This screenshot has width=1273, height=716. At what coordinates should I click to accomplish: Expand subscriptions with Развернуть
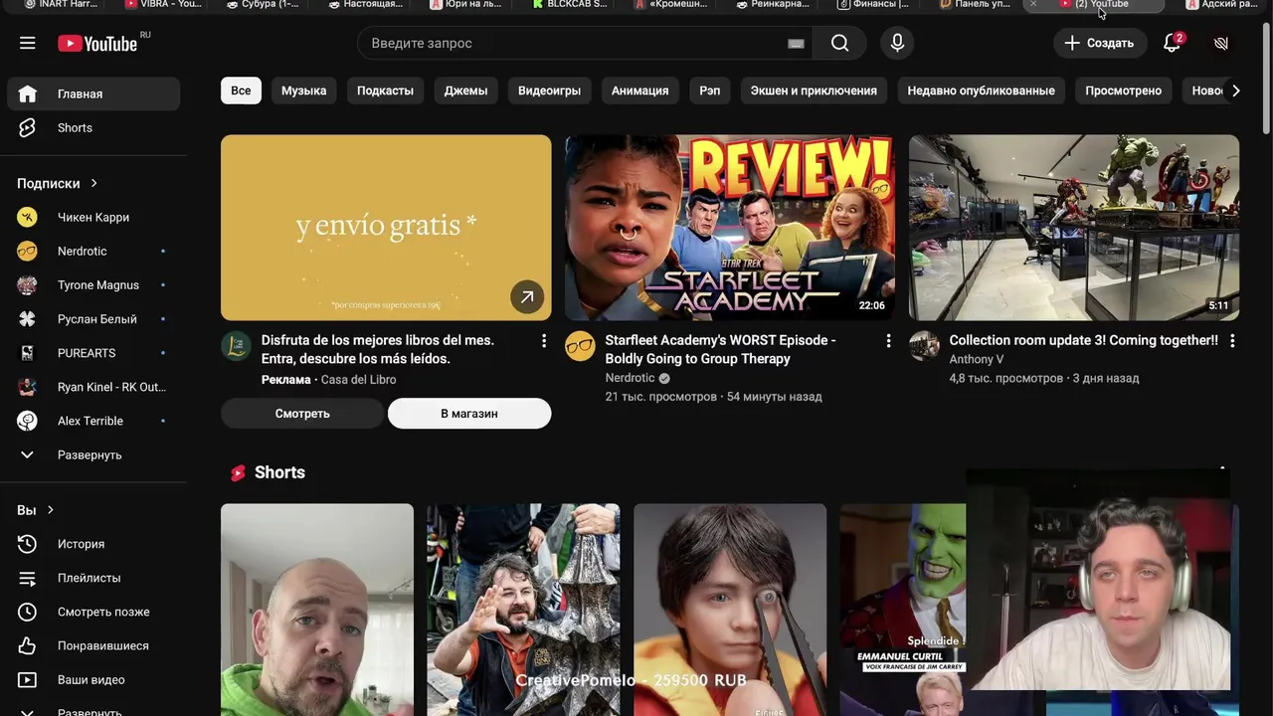tap(93, 454)
